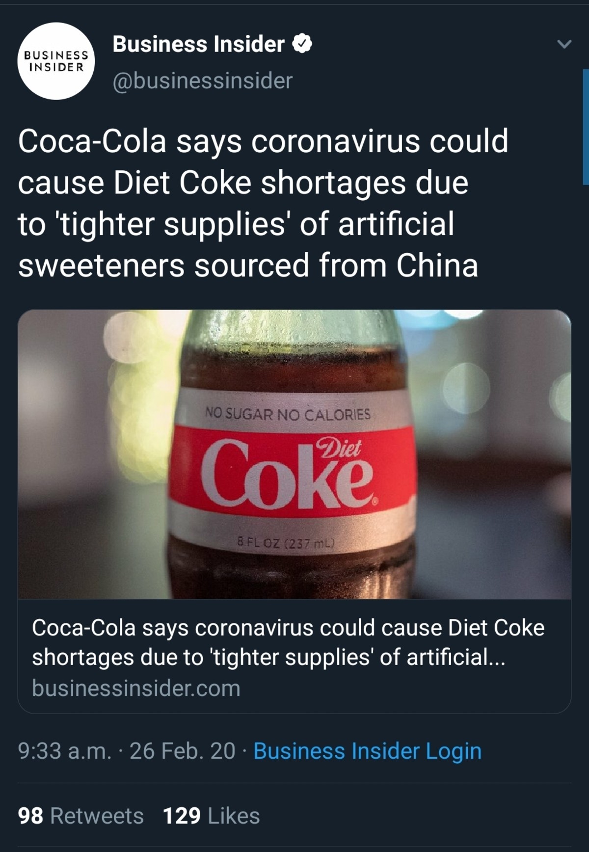Click the blue scrollbar on the right edge

coord(586,127)
